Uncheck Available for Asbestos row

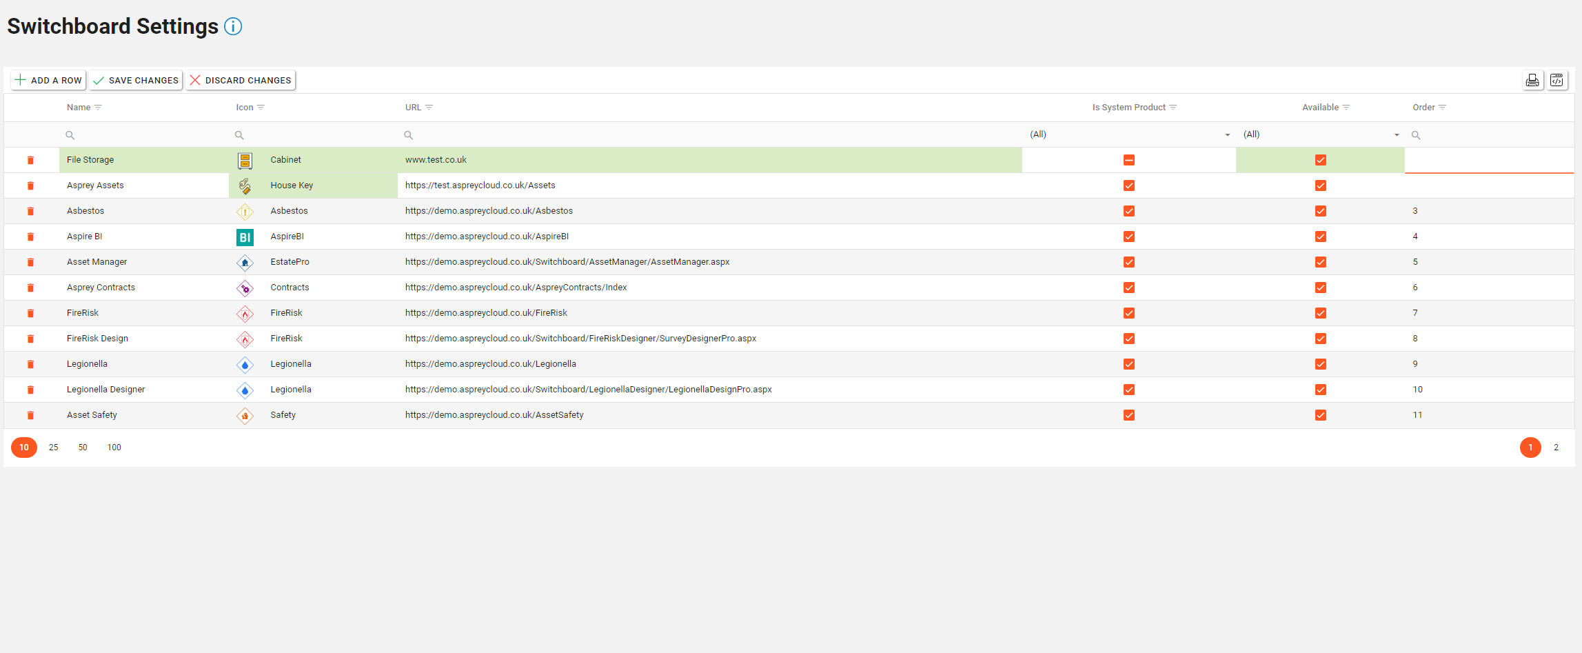(x=1320, y=212)
